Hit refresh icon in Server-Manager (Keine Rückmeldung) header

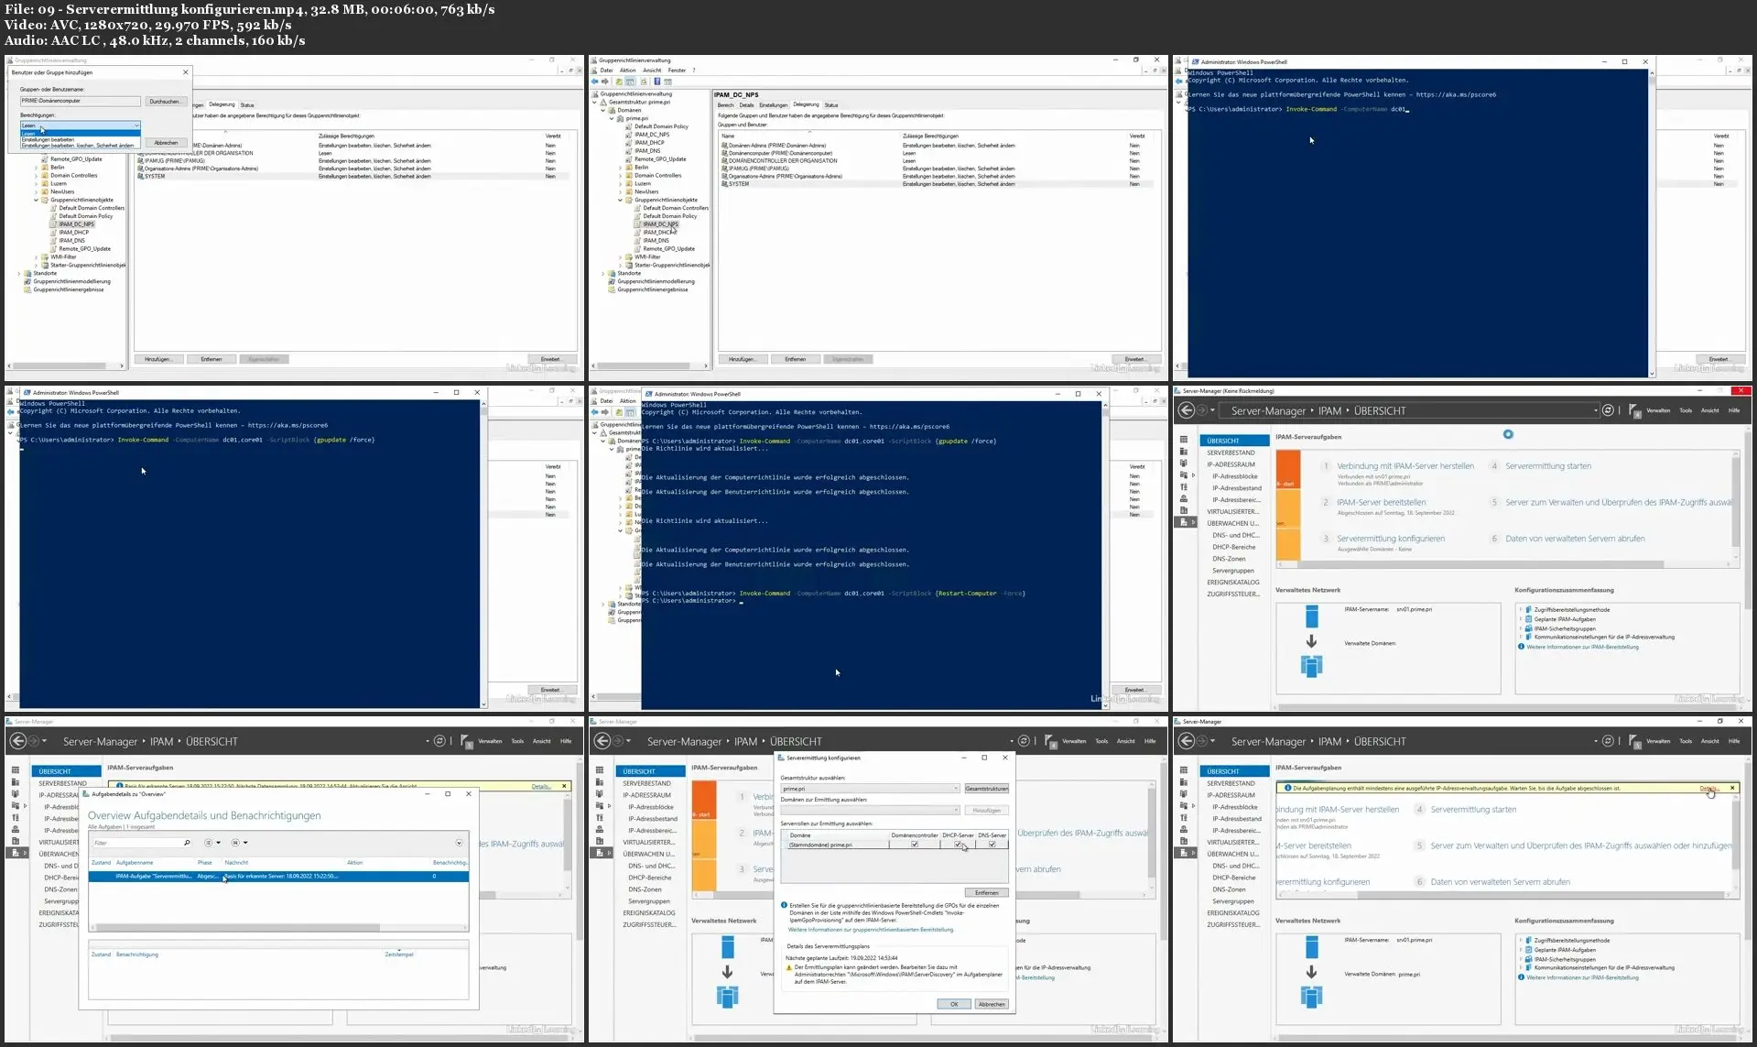(1608, 410)
